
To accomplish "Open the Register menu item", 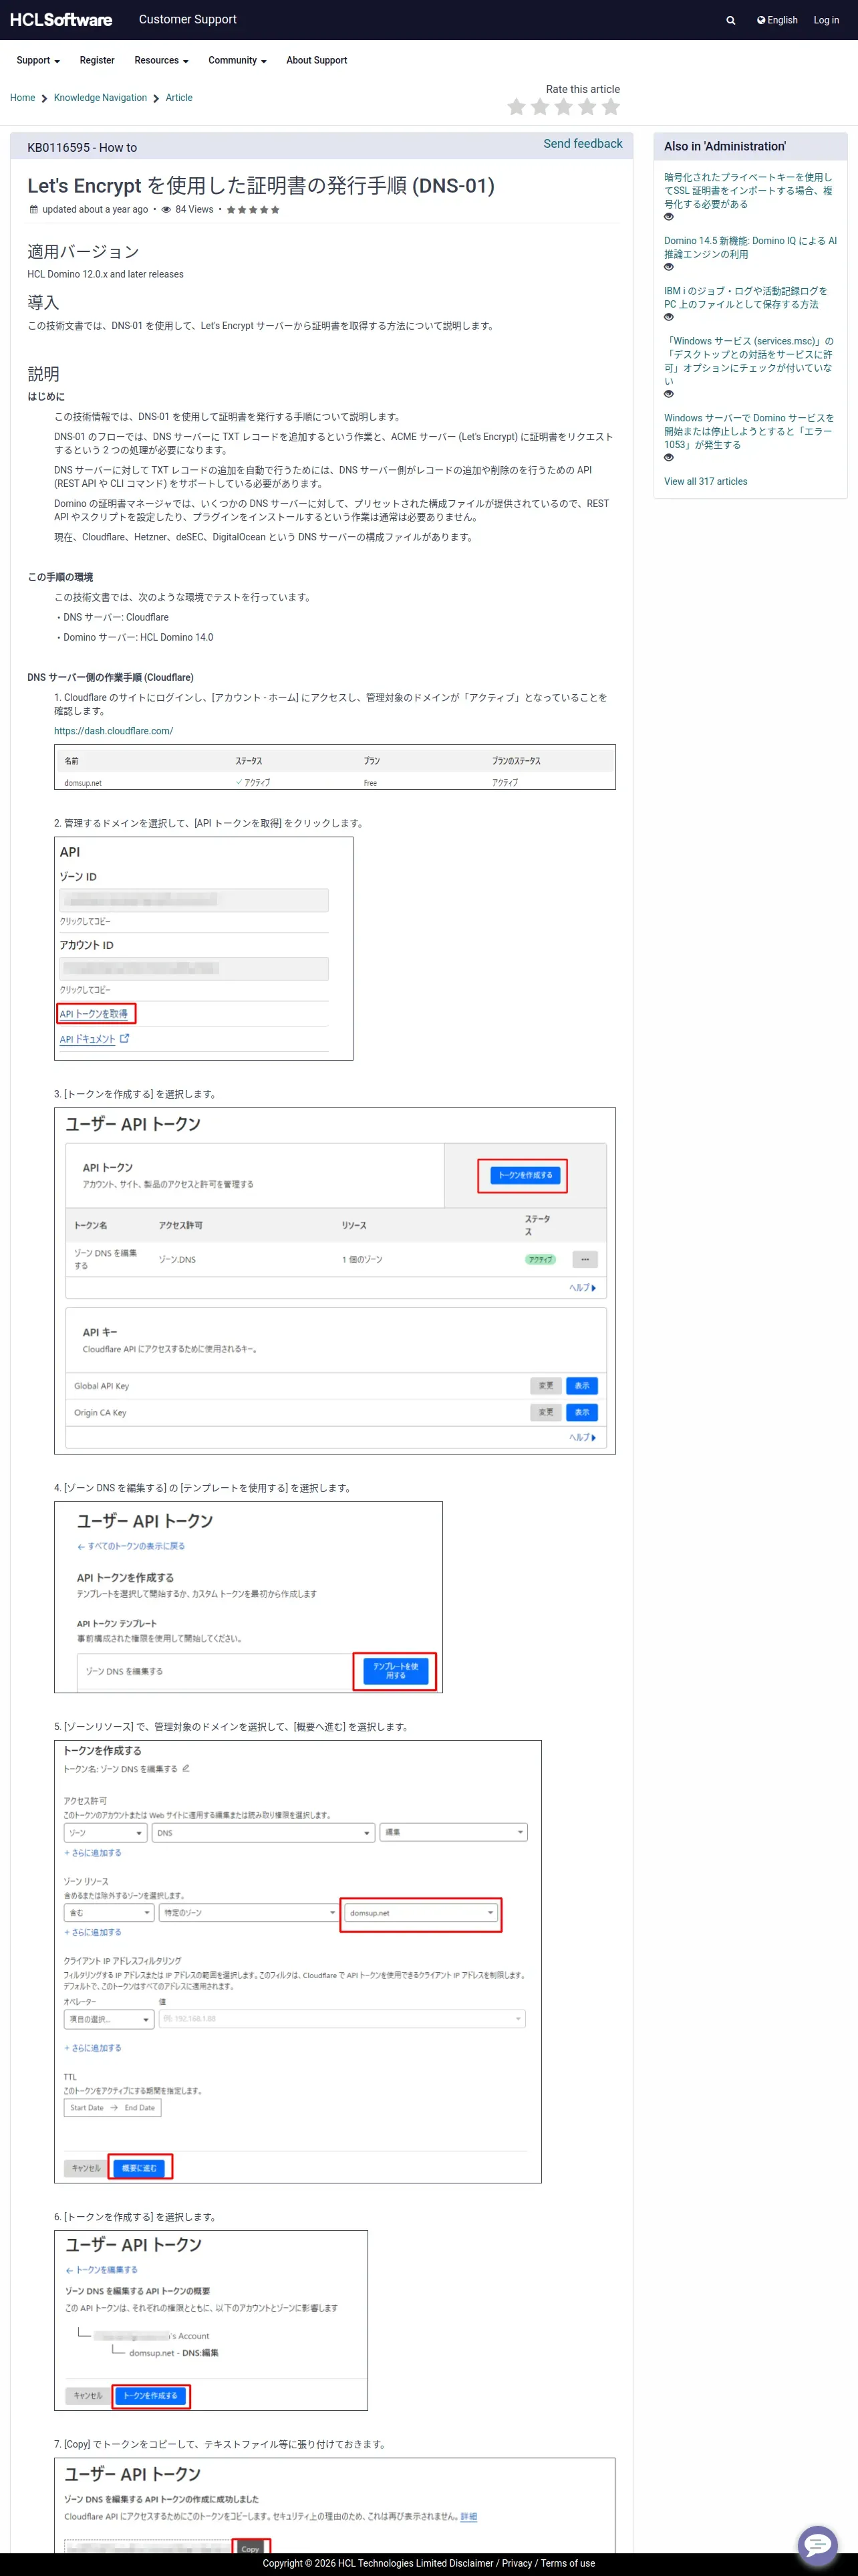I will 97,60.
